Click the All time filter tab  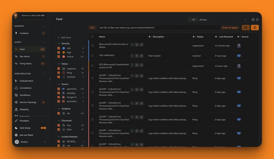pos(193,20)
